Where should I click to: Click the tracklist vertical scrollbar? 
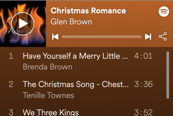tap(168, 75)
